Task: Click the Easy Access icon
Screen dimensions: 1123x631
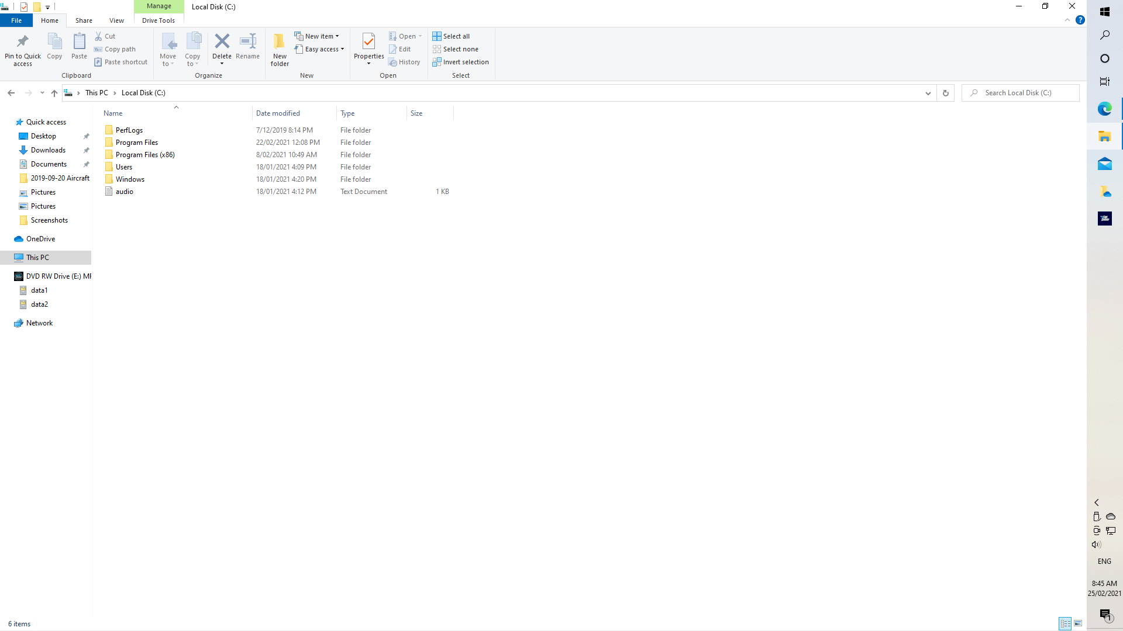Action: tap(320, 48)
